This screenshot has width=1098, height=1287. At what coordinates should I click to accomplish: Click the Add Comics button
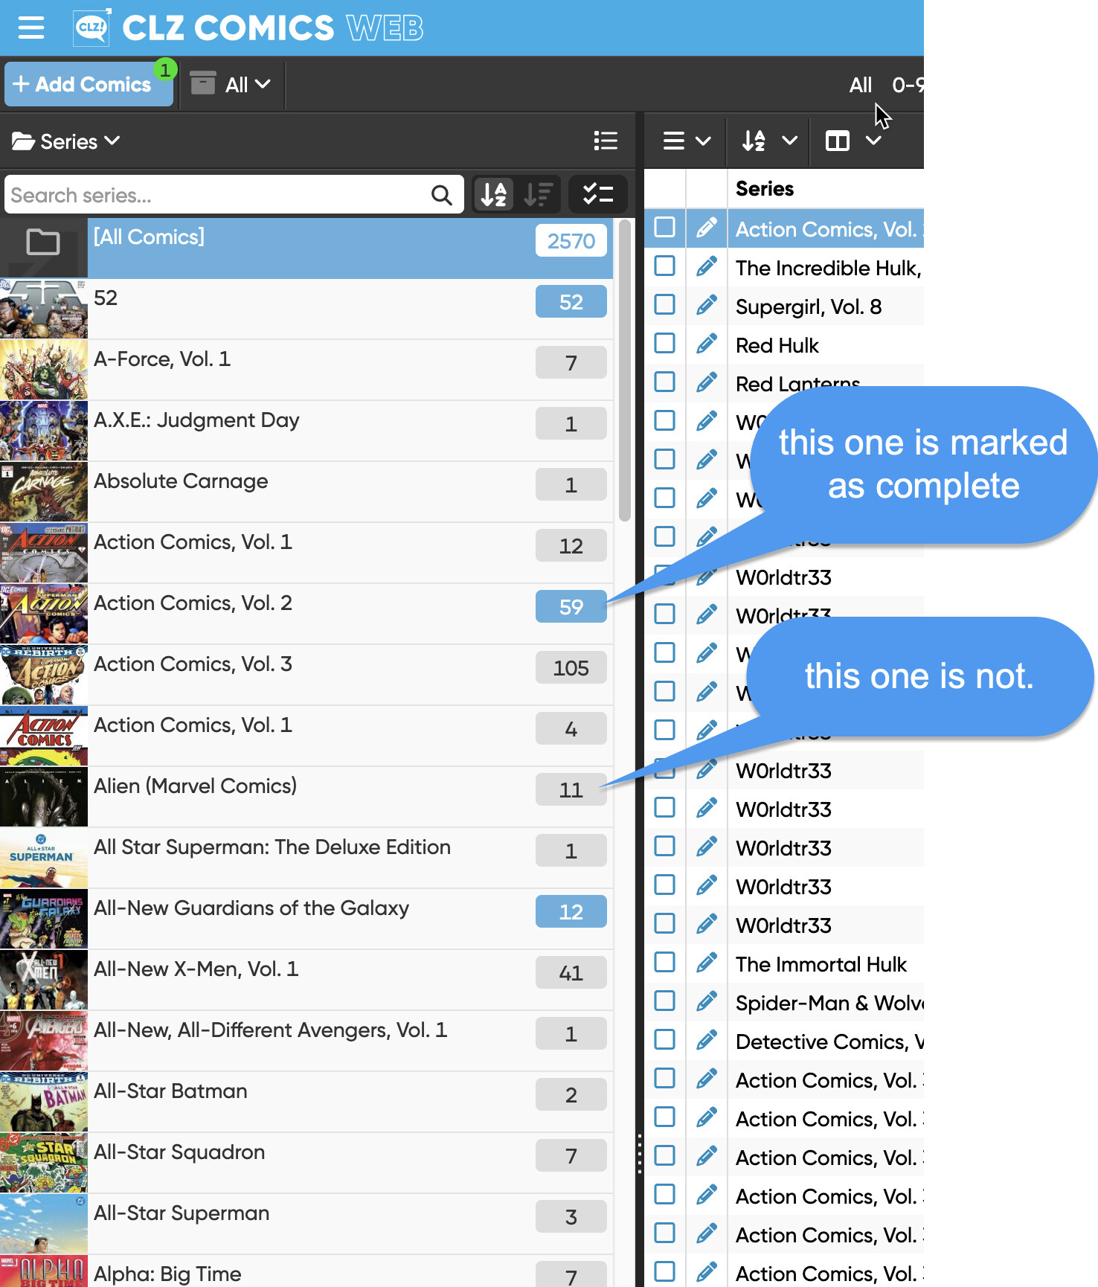[x=89, y=85]
